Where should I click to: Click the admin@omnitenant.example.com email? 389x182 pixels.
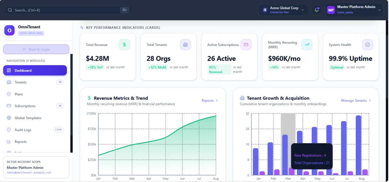point(29,173)
